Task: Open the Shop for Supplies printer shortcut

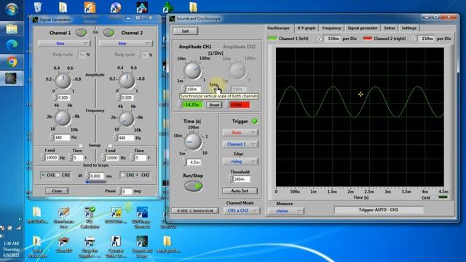Action: click(x=90, y=247)
